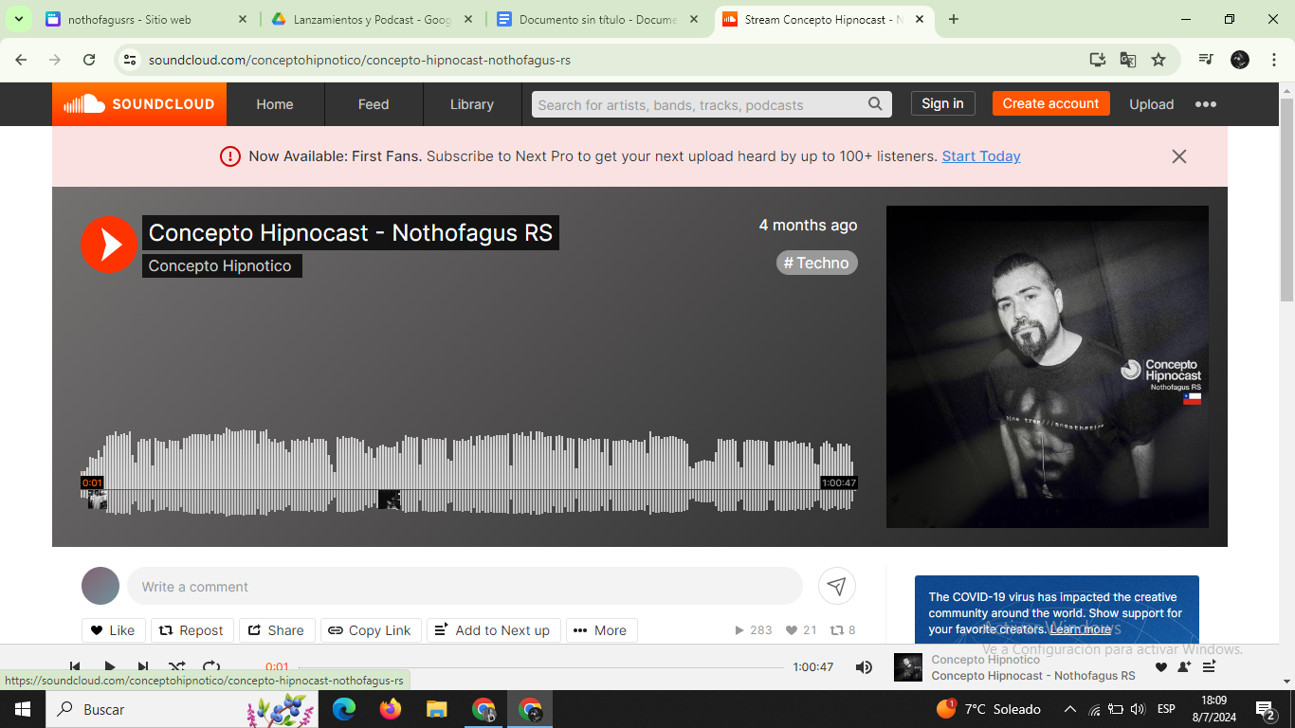This screenshot has height=728, width=1295.
Task: Open Chrome media control icon
Action: pos(1206,60)
